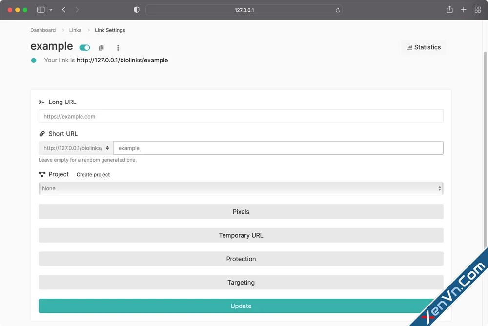The width and height of the screenshot is (488, 326).
Task: Click the green status dot beside your link
Action: [34, 61]
